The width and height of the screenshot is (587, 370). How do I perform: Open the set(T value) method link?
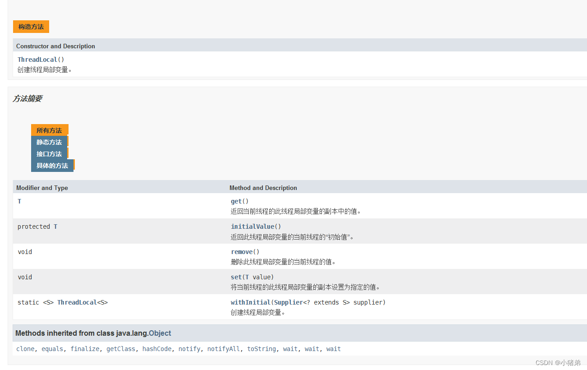[x=236, y=277]
